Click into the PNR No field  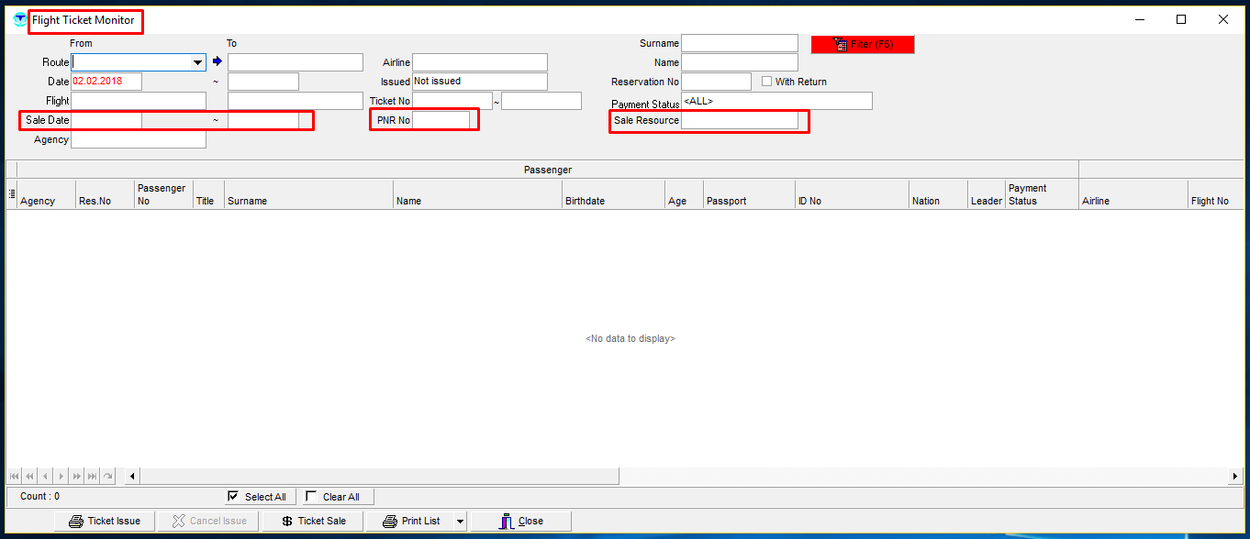pyautogui.click(x=441, y=120)
